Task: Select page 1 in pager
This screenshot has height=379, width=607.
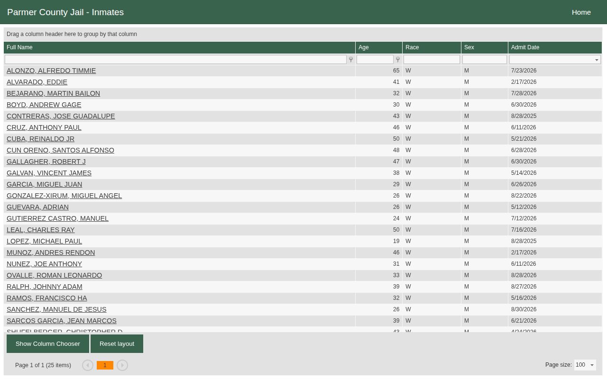Action: [105, 365]
